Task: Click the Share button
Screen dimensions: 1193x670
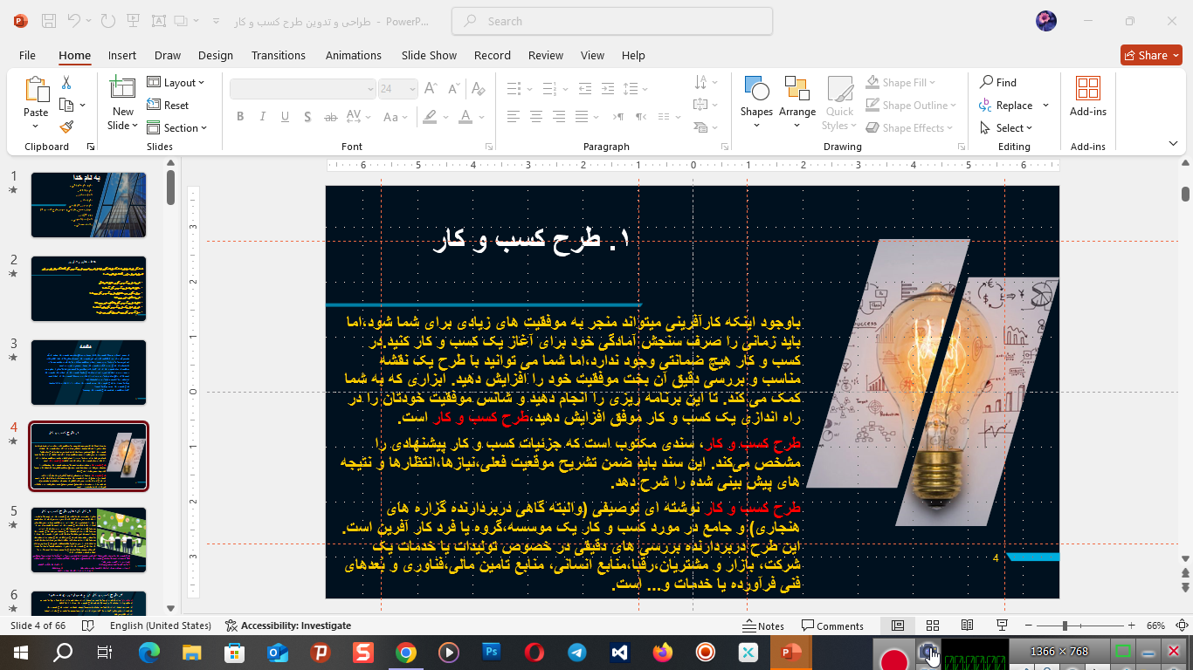Action: click(1151, 55)
